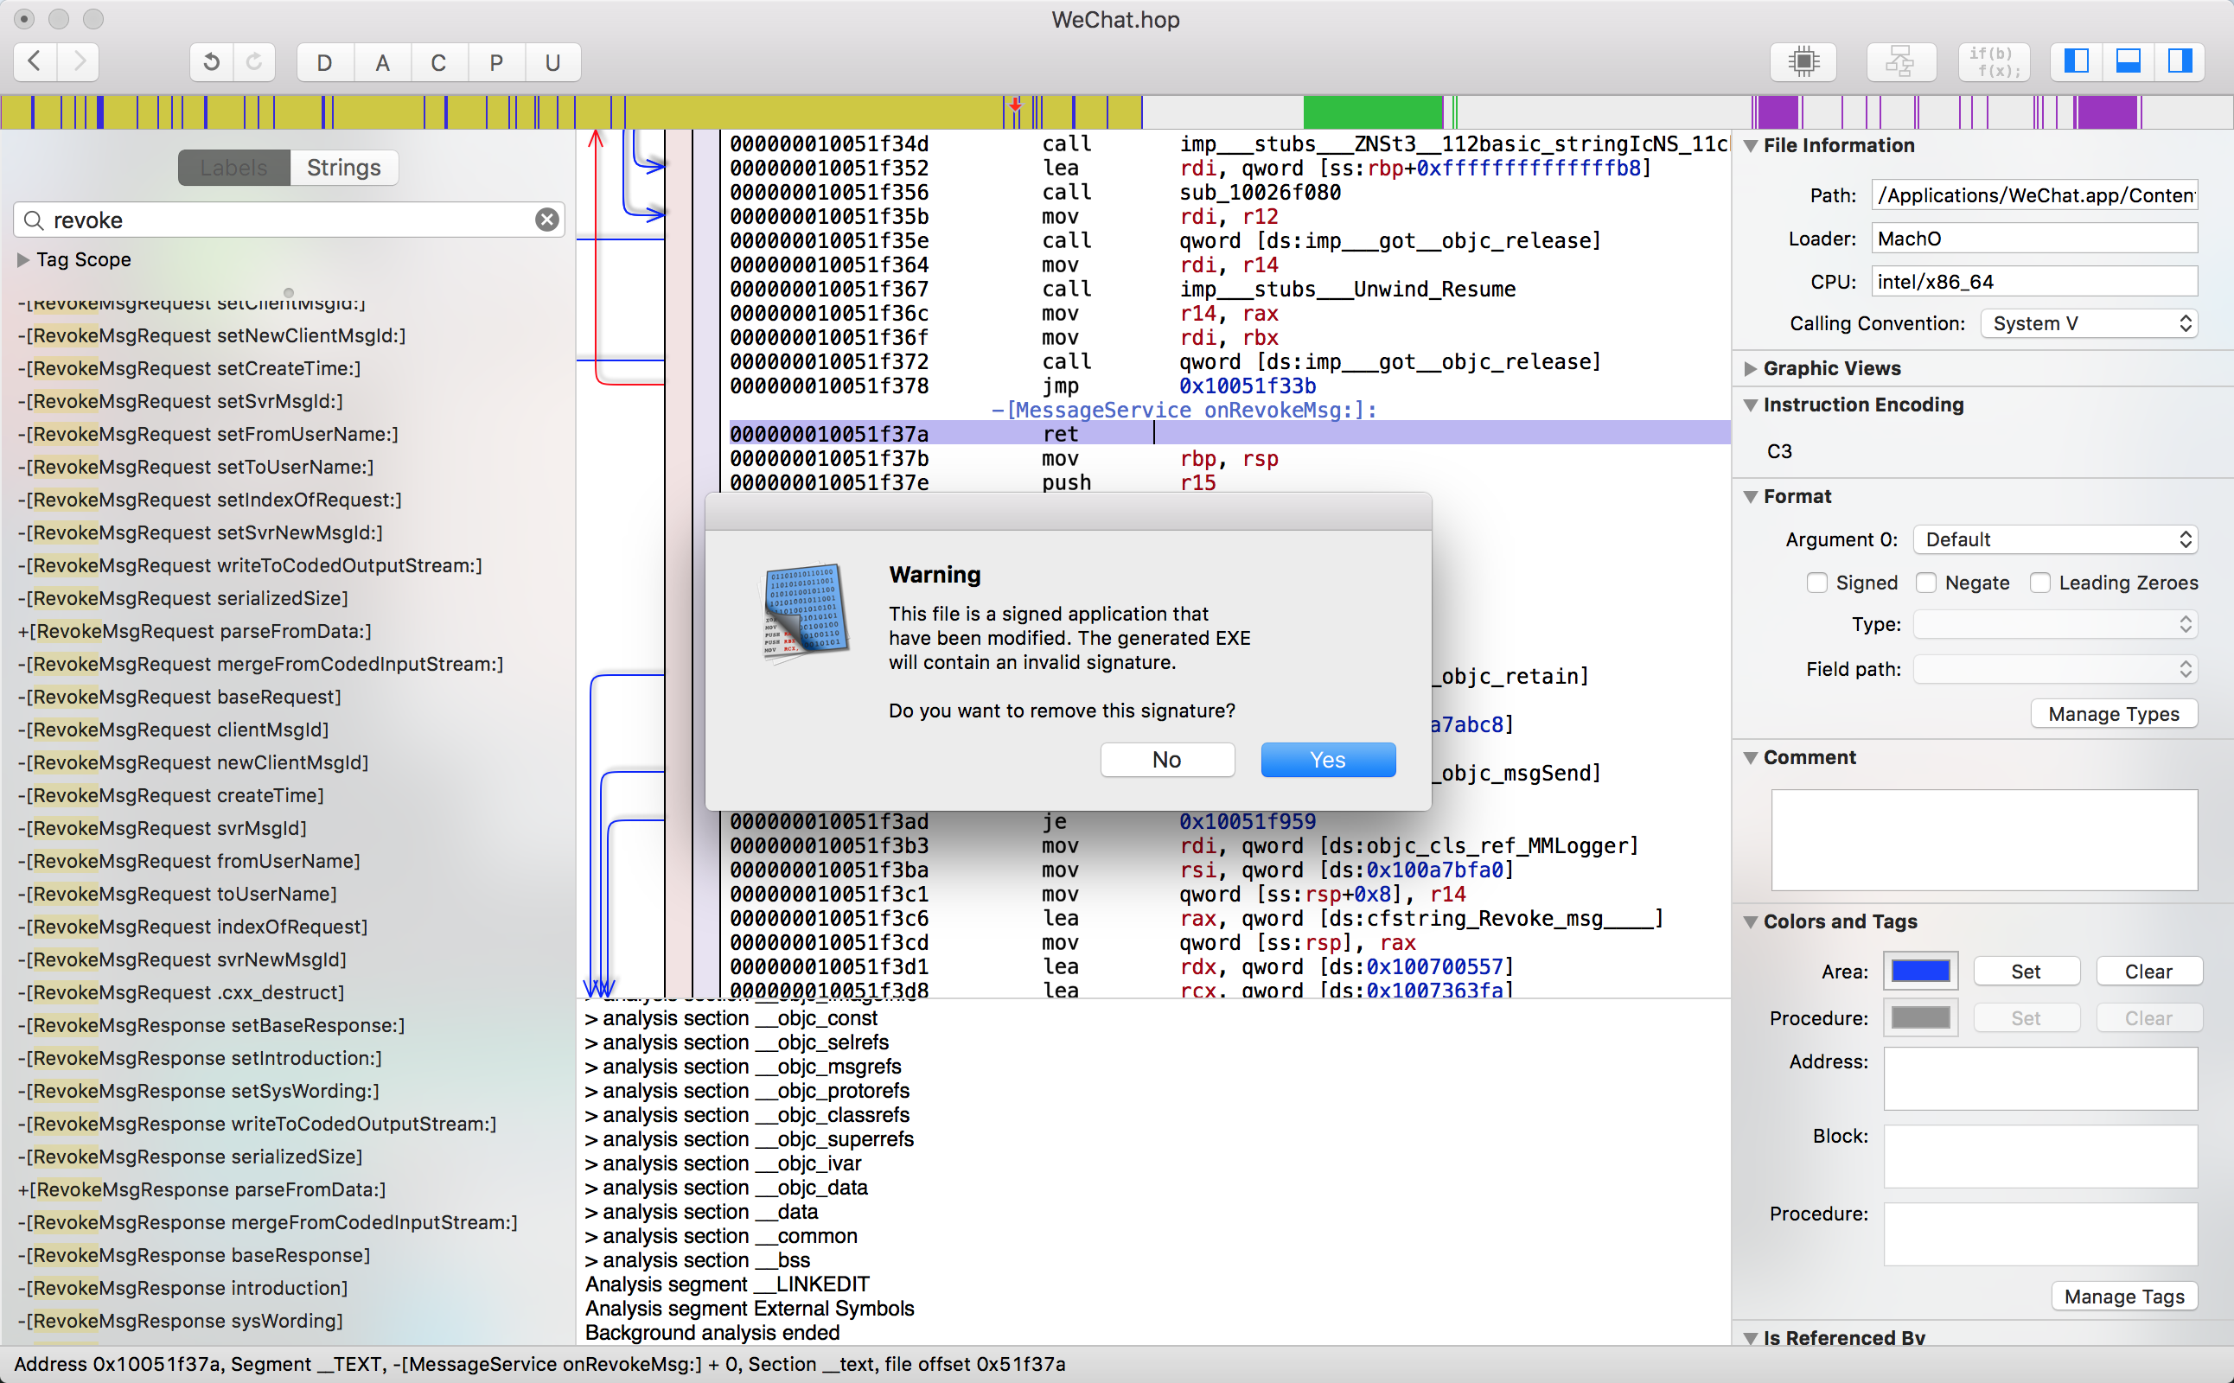
Task: Toggle the bottom console panel icon
Action: (x=2128, y=62)
